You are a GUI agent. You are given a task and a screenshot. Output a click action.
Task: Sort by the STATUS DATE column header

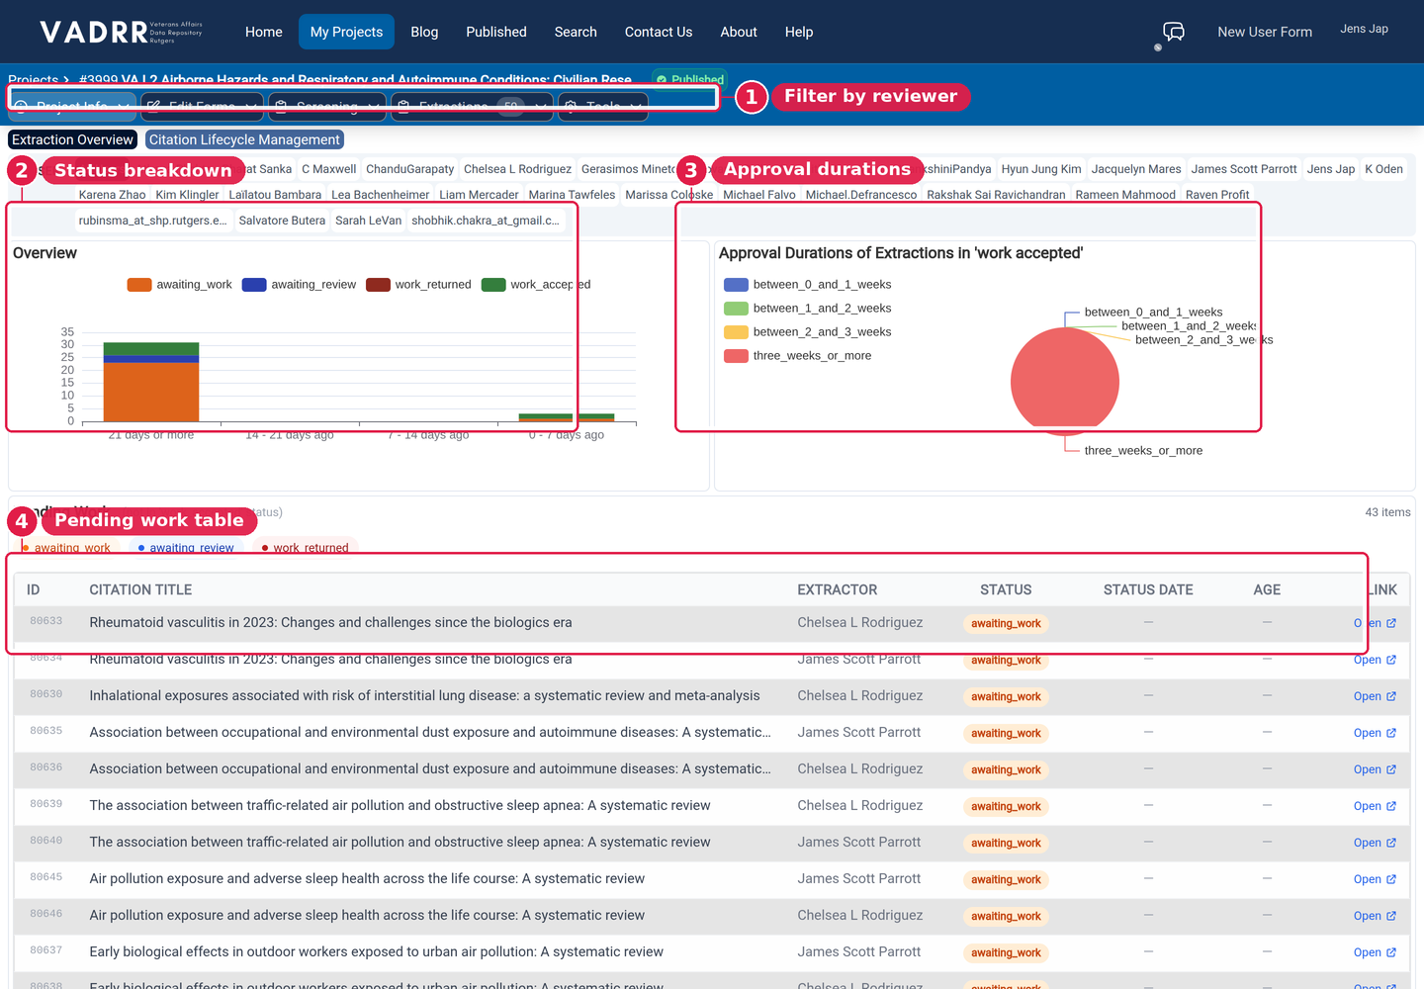[1148, 590]
